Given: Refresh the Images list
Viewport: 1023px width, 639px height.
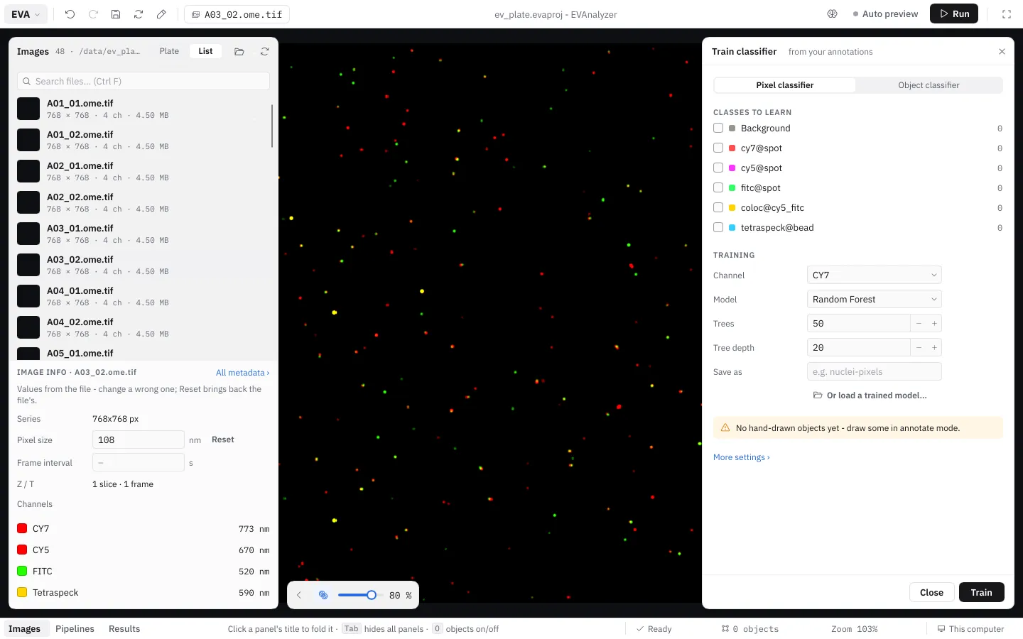Looking at the screenshot, I should (x=264, y=52).
